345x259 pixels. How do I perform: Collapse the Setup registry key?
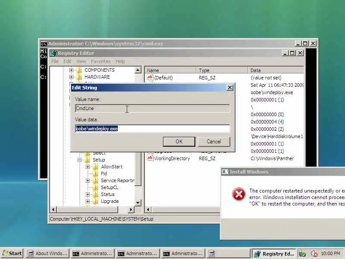click(x=79, y=160)
